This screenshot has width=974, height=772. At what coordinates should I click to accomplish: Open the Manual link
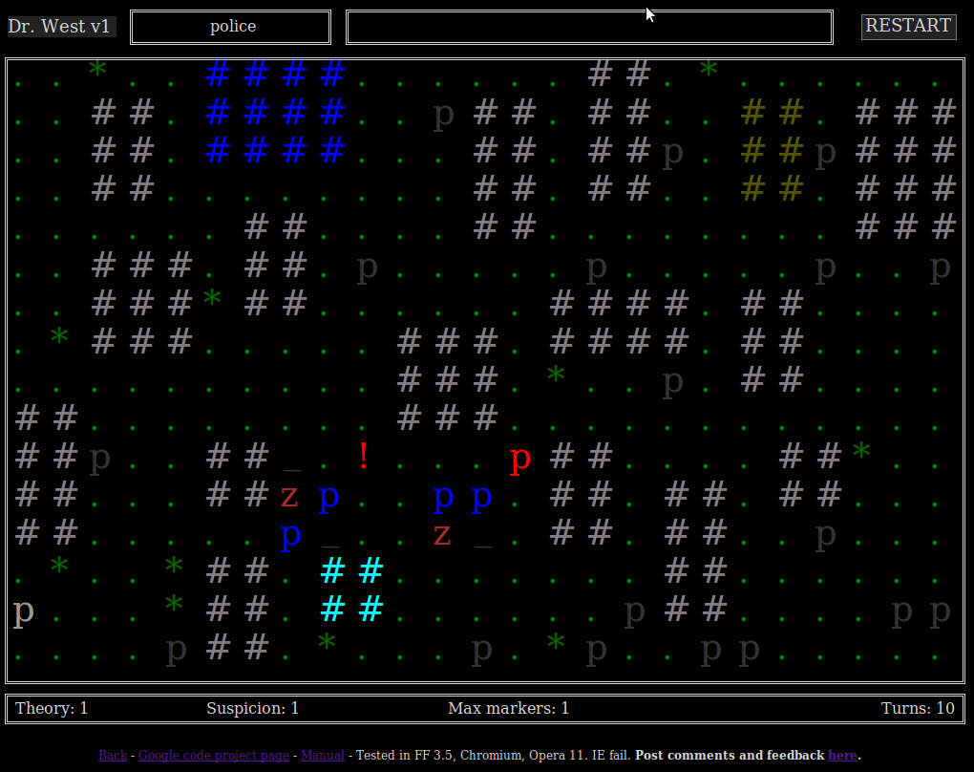(323, 755)
